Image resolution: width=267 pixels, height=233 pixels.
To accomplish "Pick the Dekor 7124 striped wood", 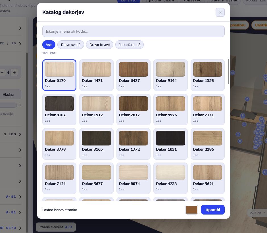I will click(59, 178).
